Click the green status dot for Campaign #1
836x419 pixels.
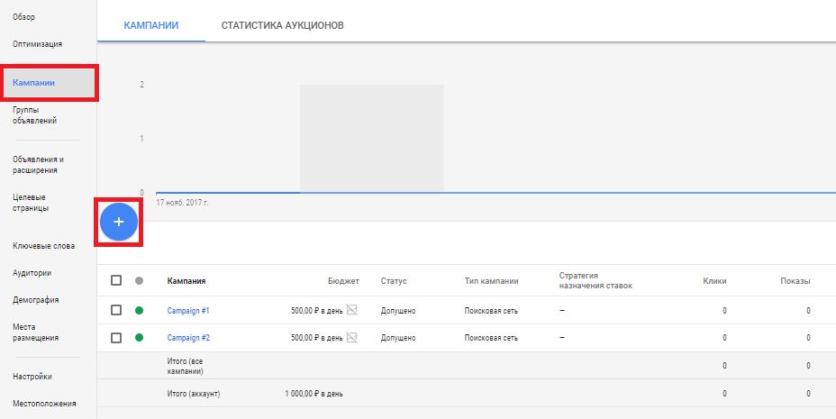tap(139, 311)
